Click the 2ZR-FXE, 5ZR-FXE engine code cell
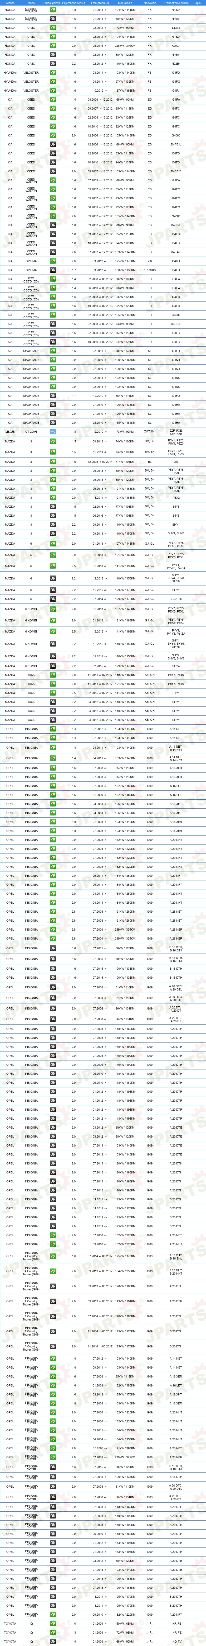The height and width of the screenshot is (1646, 206). coord(176,432)
